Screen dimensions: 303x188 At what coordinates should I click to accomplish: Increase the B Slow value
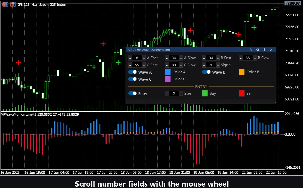tap(255, 58)
